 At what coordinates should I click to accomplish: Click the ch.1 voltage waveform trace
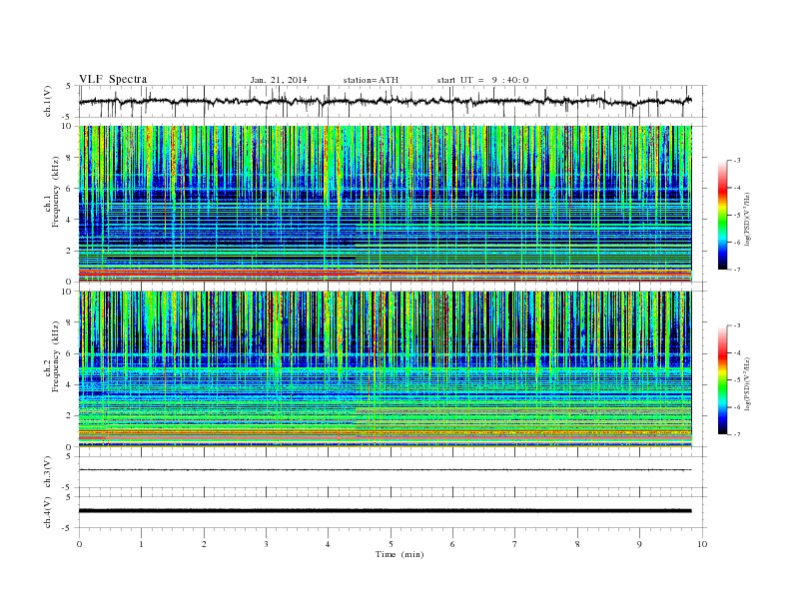pyautogui.click(x=385, y=101)
